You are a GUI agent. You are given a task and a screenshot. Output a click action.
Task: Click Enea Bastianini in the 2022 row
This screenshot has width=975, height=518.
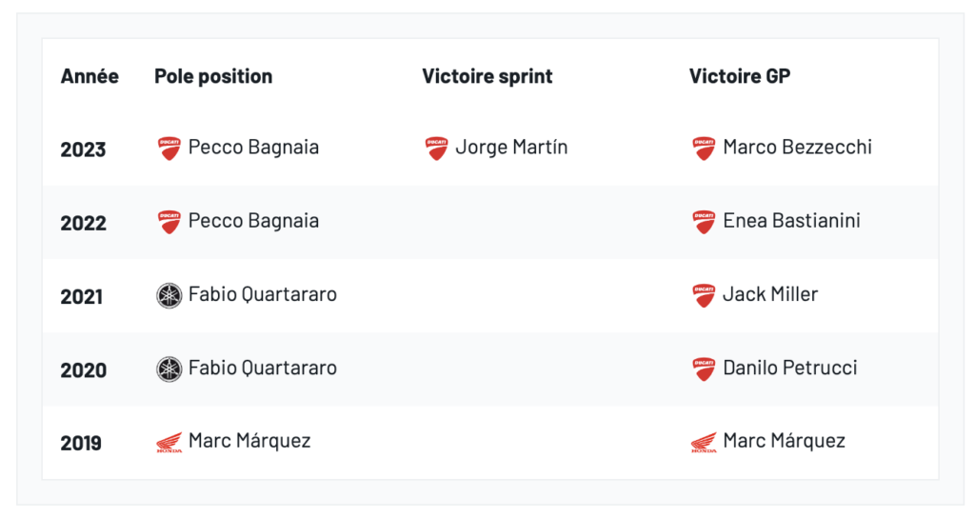pos(791,221)
